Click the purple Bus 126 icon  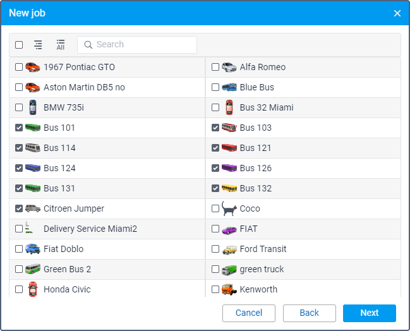click(229, 168)
